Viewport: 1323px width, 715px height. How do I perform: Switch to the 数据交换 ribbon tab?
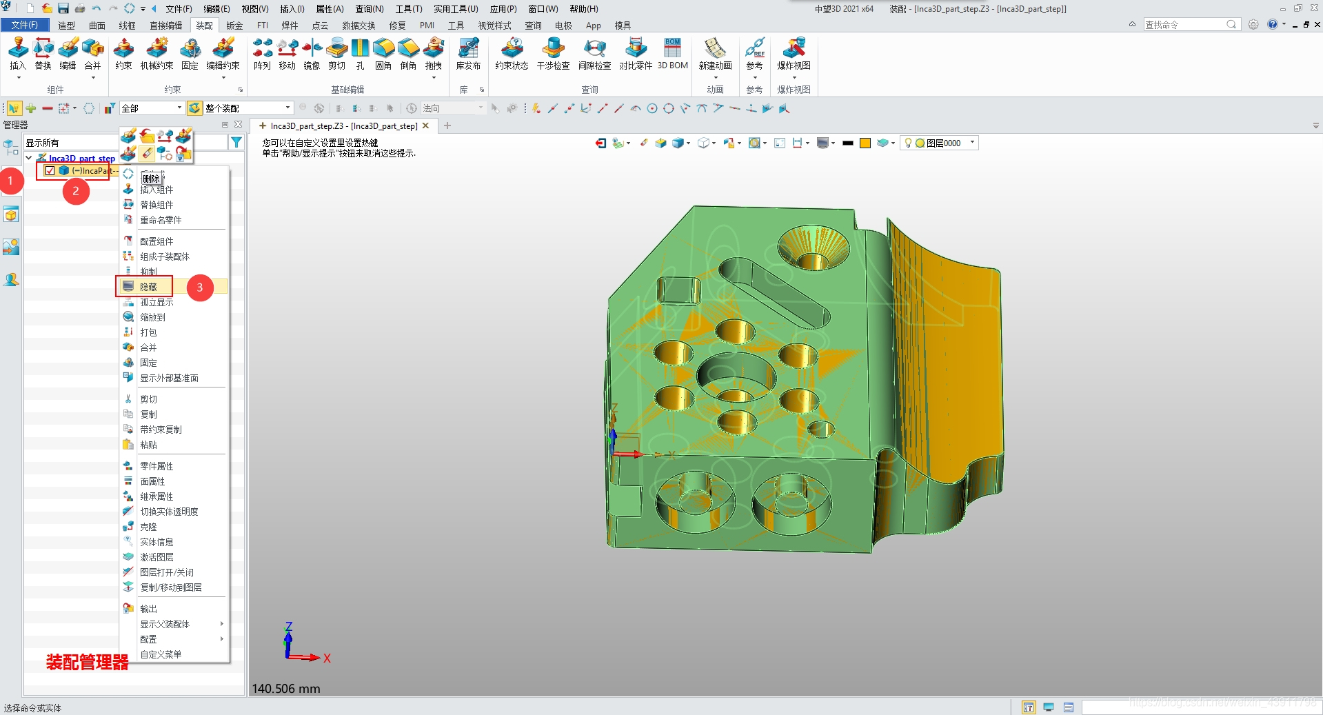click(358, 26)
